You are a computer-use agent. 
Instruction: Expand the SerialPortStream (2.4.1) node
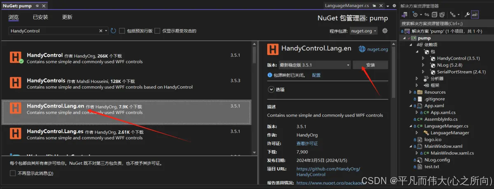point(423,72)
